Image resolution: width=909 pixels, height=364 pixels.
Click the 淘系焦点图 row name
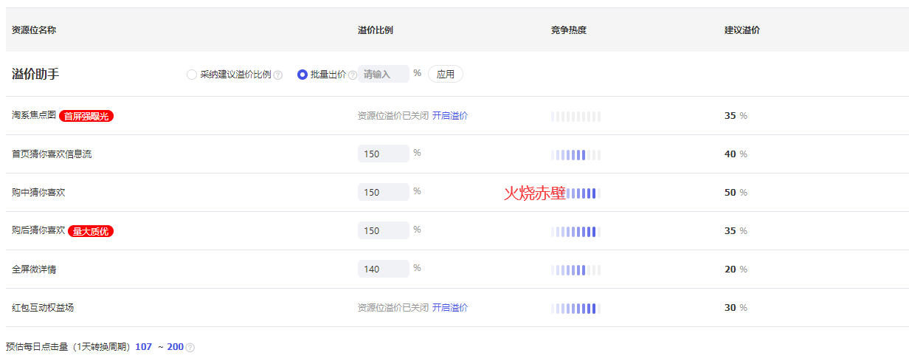[x=34, y=116]
